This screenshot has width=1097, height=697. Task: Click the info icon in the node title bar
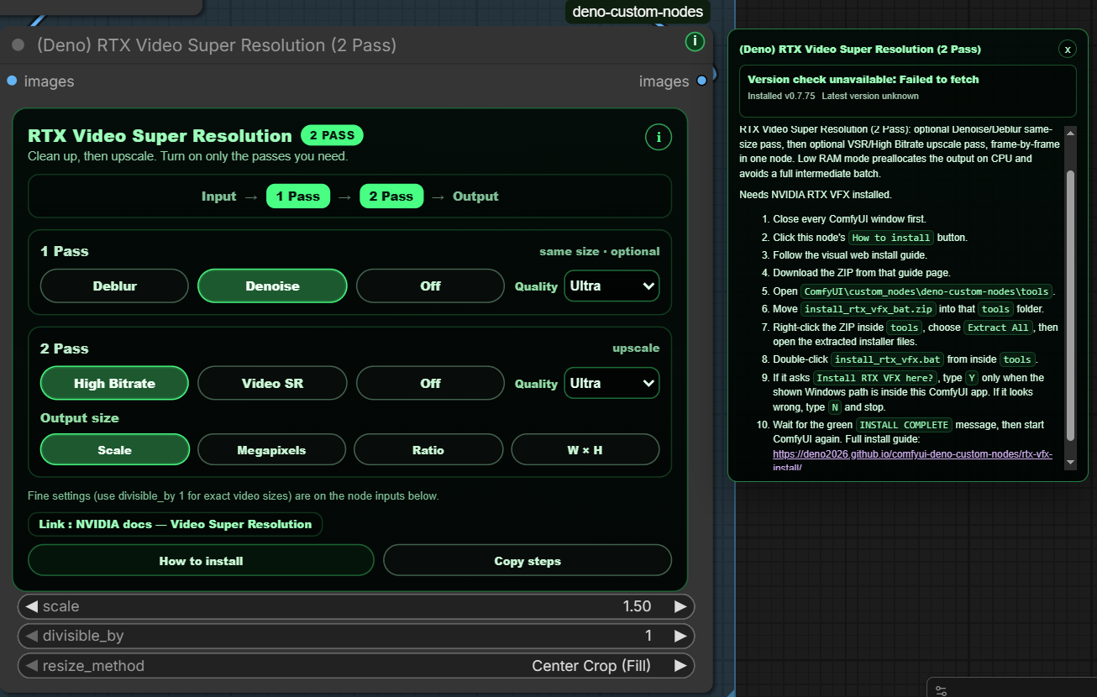[x=695, y=41]
